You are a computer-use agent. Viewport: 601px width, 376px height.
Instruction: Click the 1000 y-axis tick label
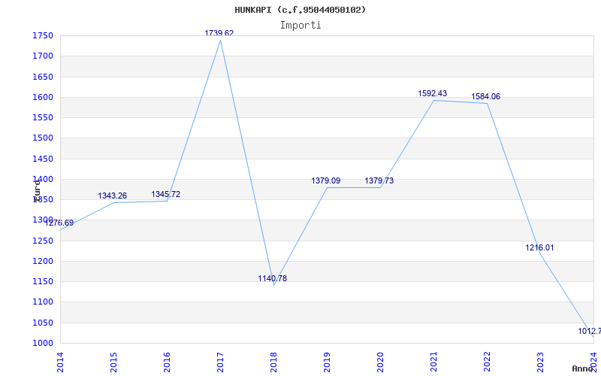[43, 343]
